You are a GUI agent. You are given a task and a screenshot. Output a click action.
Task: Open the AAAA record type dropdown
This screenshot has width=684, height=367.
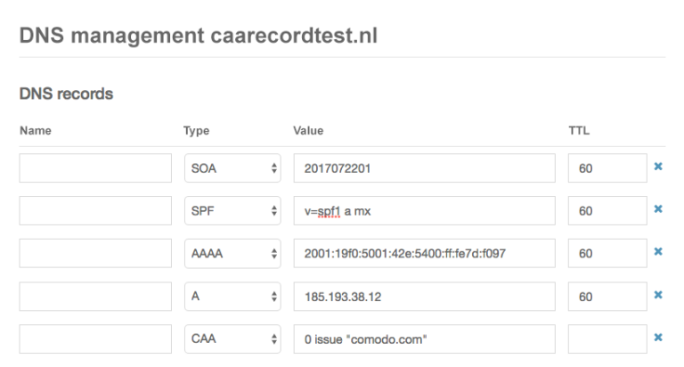233,254
